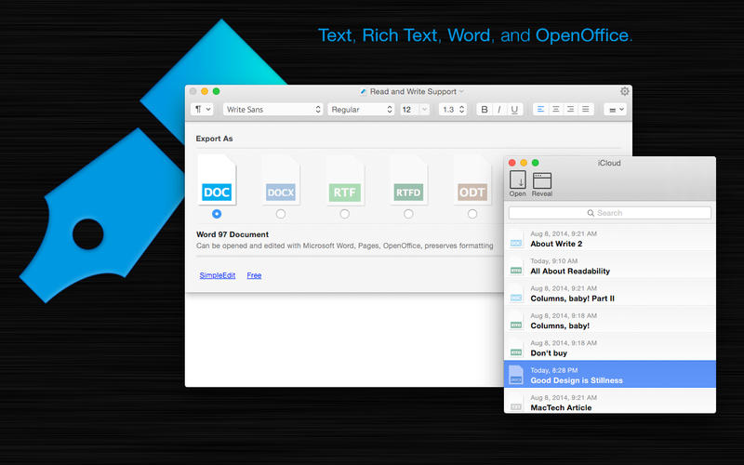This screenshot has width=744, height=465.
Task: Click the Word 97 Document description heading
Action: (x=232, y=234)
